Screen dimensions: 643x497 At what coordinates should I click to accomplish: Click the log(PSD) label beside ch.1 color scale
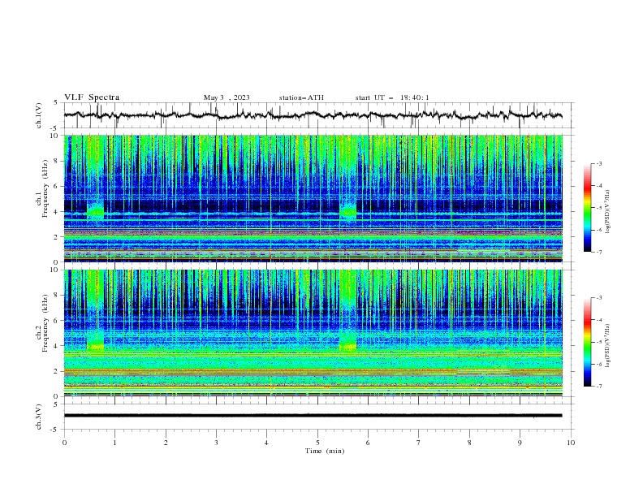607,212
